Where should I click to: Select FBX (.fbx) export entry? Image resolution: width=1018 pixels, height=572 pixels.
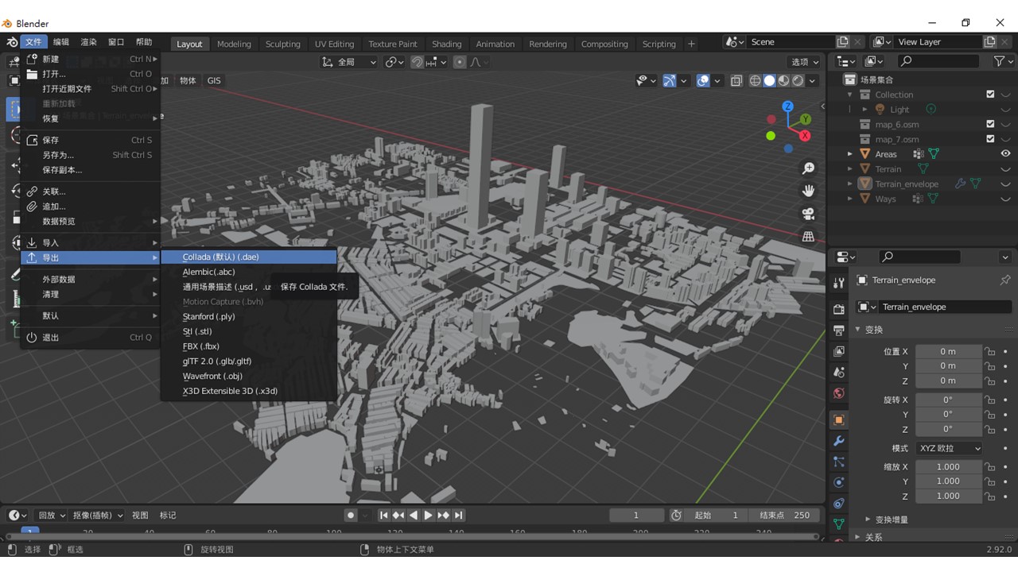(x=201, y=346)
